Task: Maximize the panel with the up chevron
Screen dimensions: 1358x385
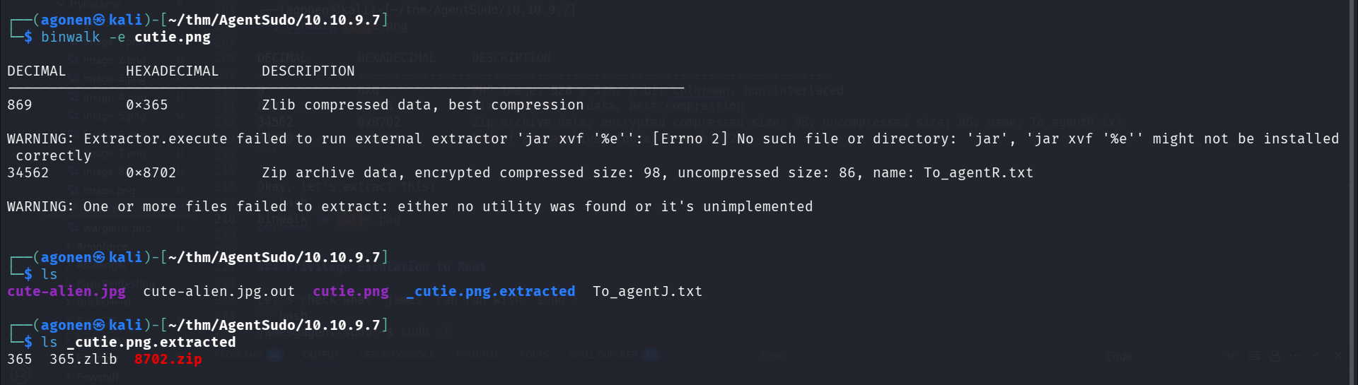Action: tap(1316, 355)
